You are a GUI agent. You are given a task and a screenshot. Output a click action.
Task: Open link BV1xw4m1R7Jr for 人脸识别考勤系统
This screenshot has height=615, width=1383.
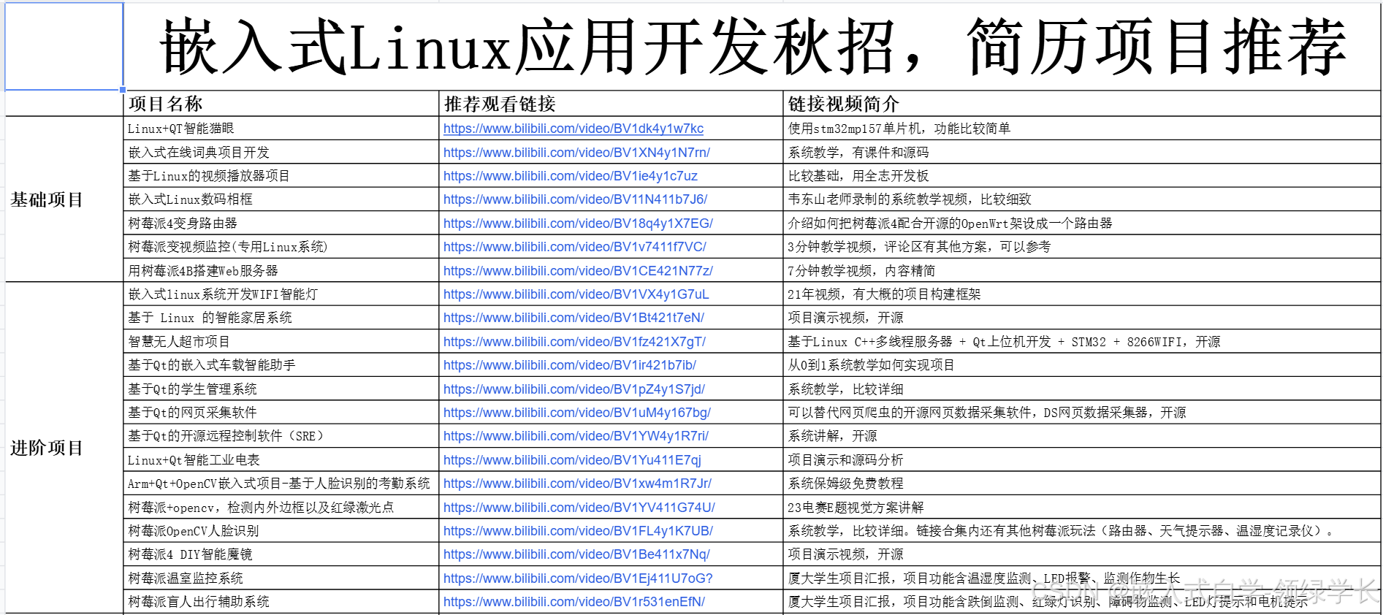coord(577,484)
